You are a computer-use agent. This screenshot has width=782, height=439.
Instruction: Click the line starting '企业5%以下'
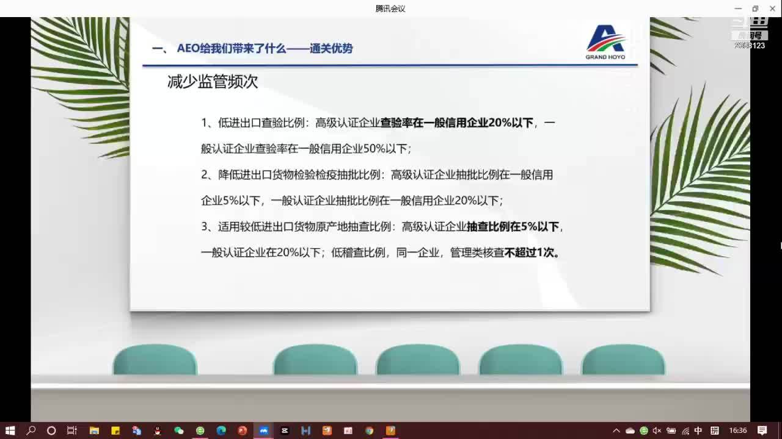click(x=352, y=200)
